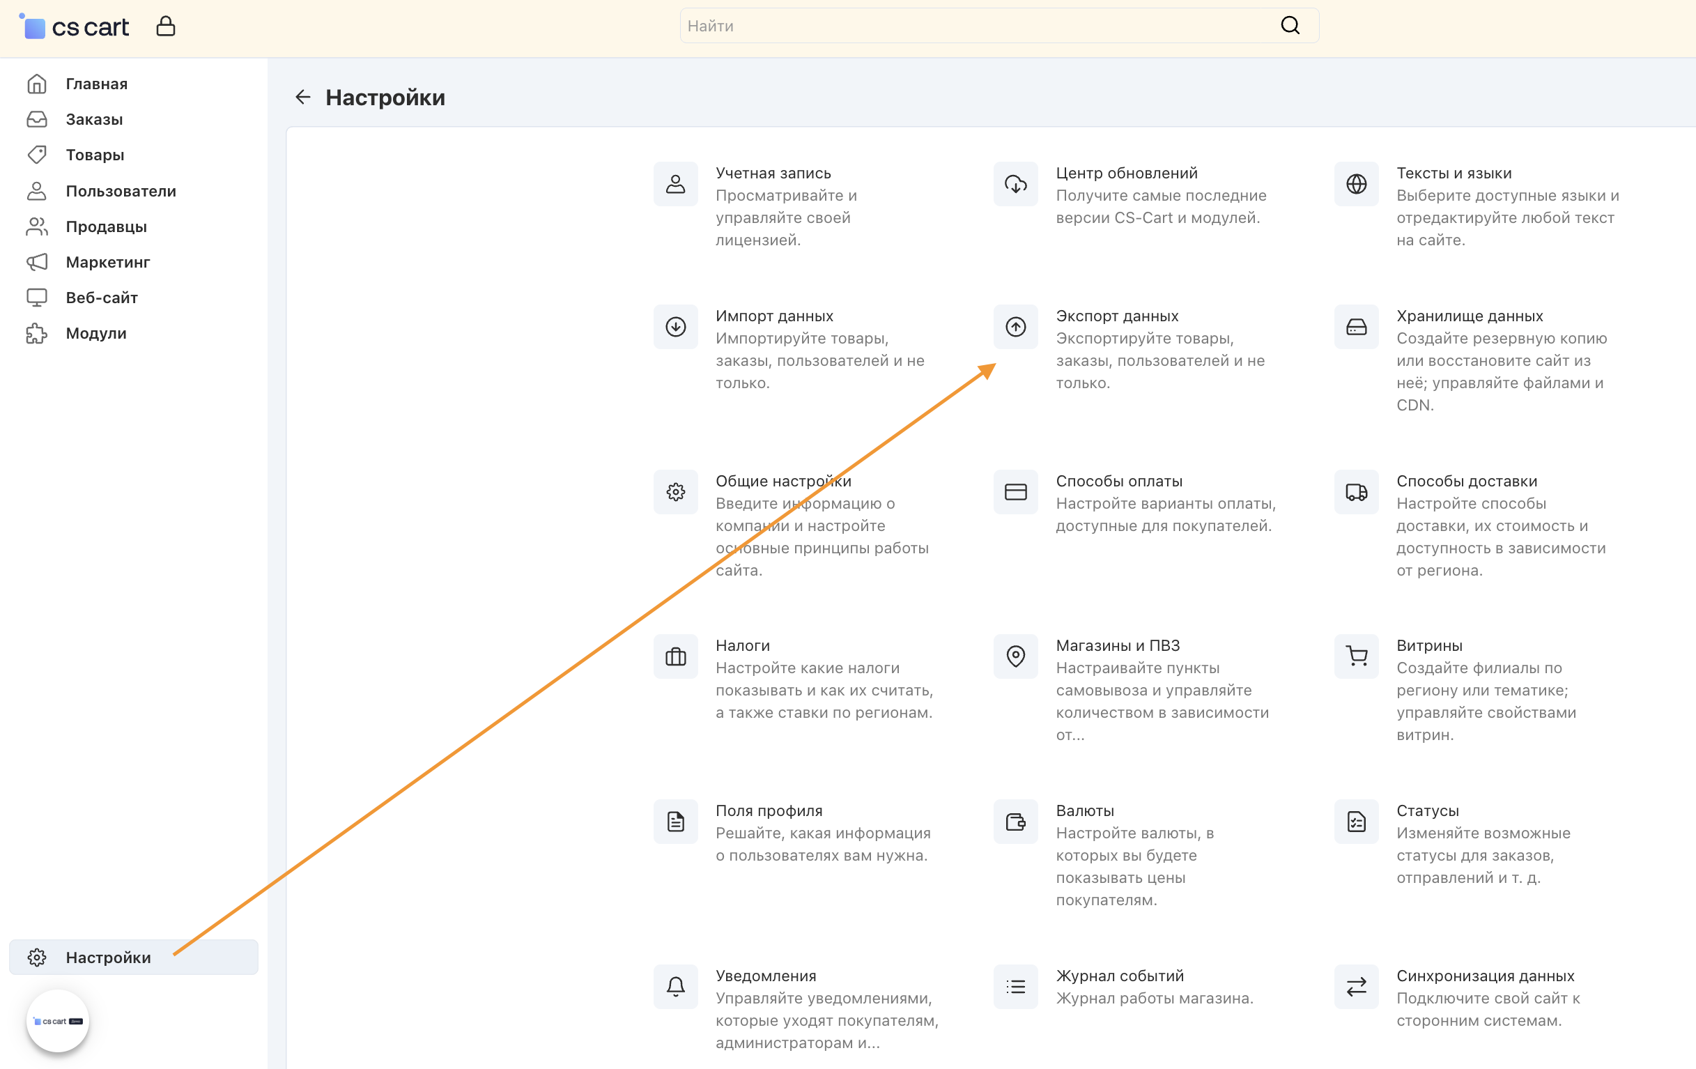Open the Способы оплаты settings link
Image resolution: width=1696 pixels, height=1069 pixels.
click(x=1118, y=481)
